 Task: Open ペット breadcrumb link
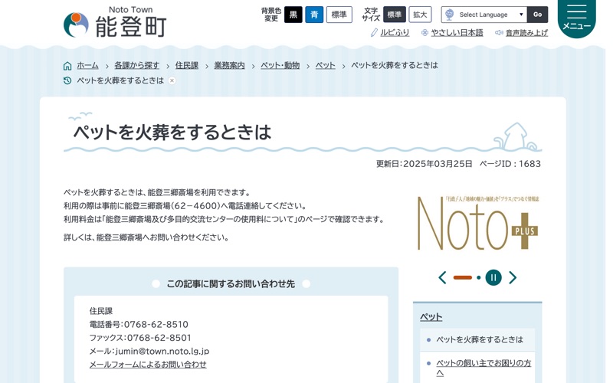325,66
